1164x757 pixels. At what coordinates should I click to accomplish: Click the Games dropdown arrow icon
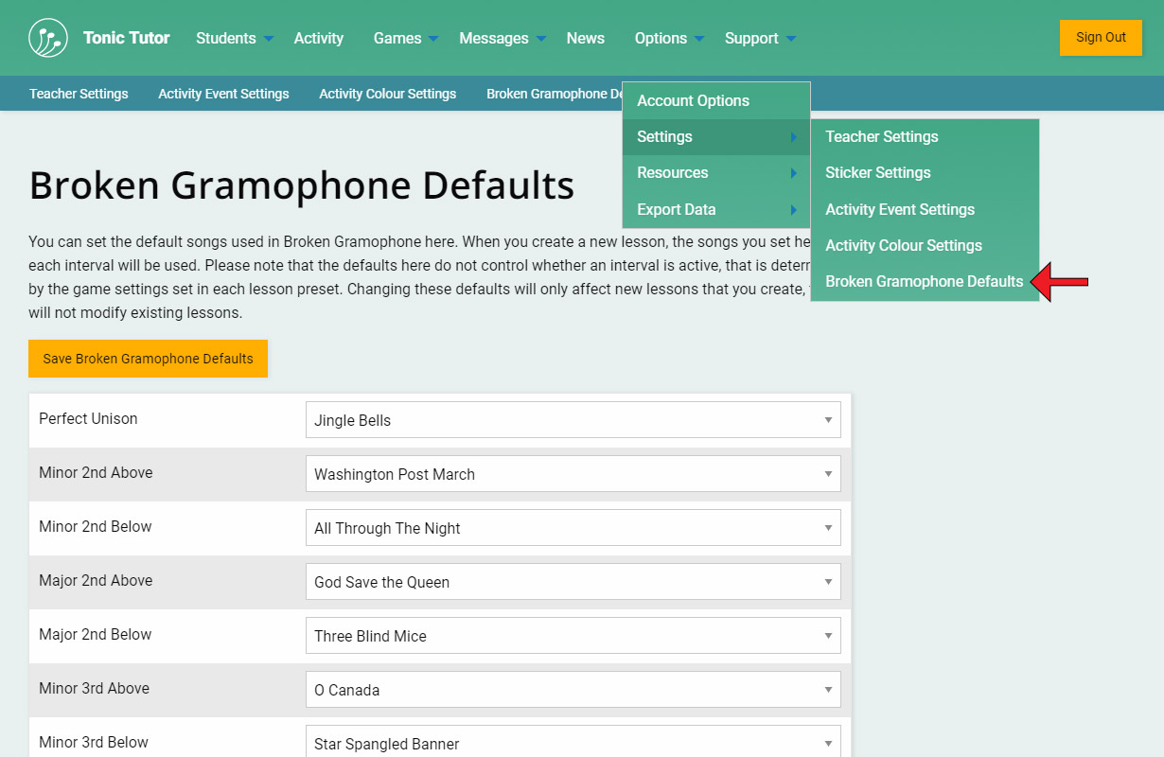pos(433,39)
